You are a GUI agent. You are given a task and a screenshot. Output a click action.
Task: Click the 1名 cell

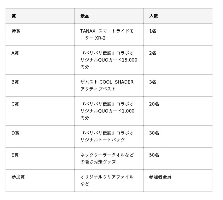178,35
